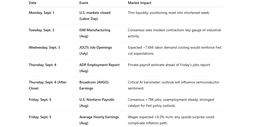Click the private payroll estimate text
The width and height of the screenshot is (254, 127).
tap(169, 65)
